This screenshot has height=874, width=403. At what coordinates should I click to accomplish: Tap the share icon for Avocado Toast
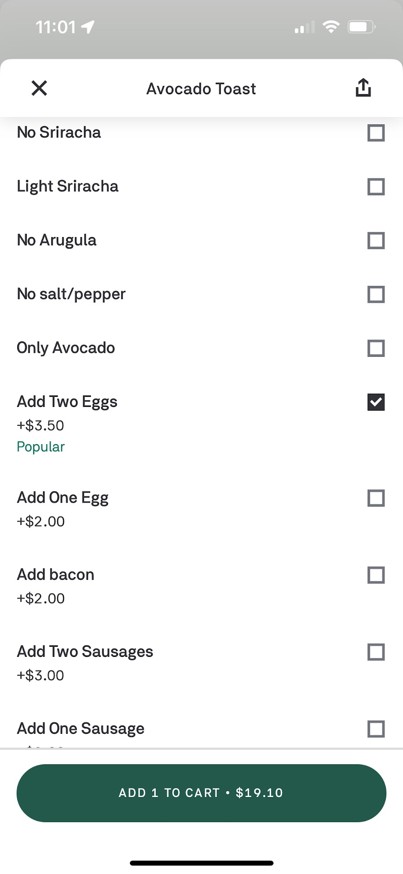coord(363,88)
